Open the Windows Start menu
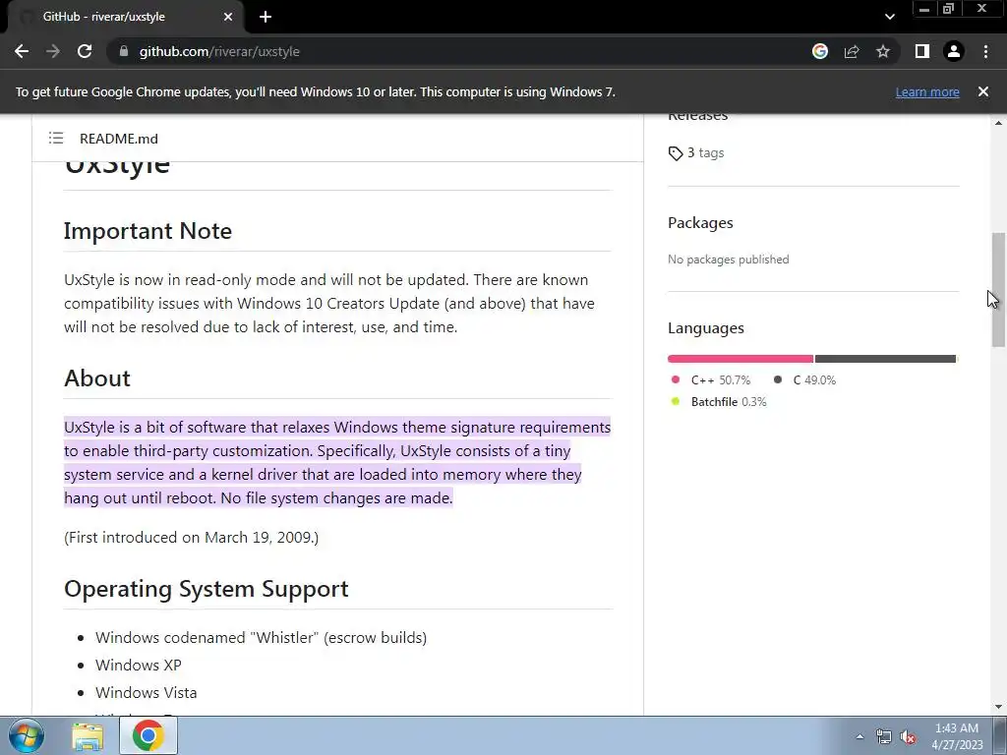This screenshot has height=755, width=1007. (26, 735)
